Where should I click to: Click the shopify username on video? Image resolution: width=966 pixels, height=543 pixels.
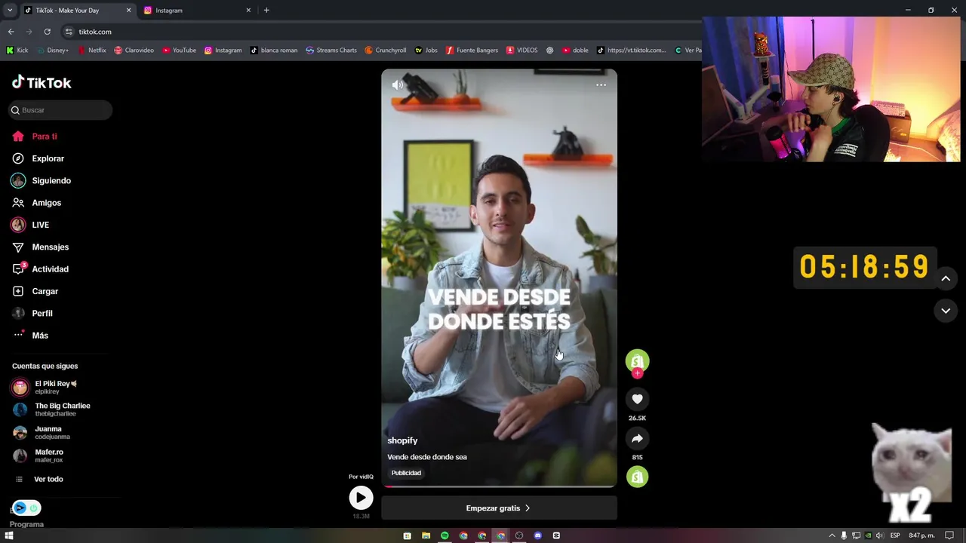tap(402, 440)
